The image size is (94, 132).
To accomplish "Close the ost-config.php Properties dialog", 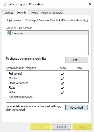I will (90, 4).
